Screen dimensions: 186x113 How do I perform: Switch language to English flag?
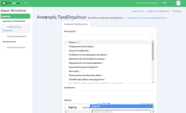pos(170,3)
